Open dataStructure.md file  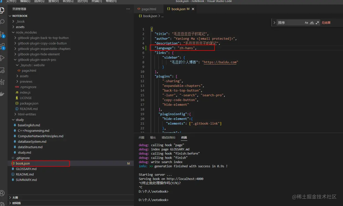tap(30, 147)
